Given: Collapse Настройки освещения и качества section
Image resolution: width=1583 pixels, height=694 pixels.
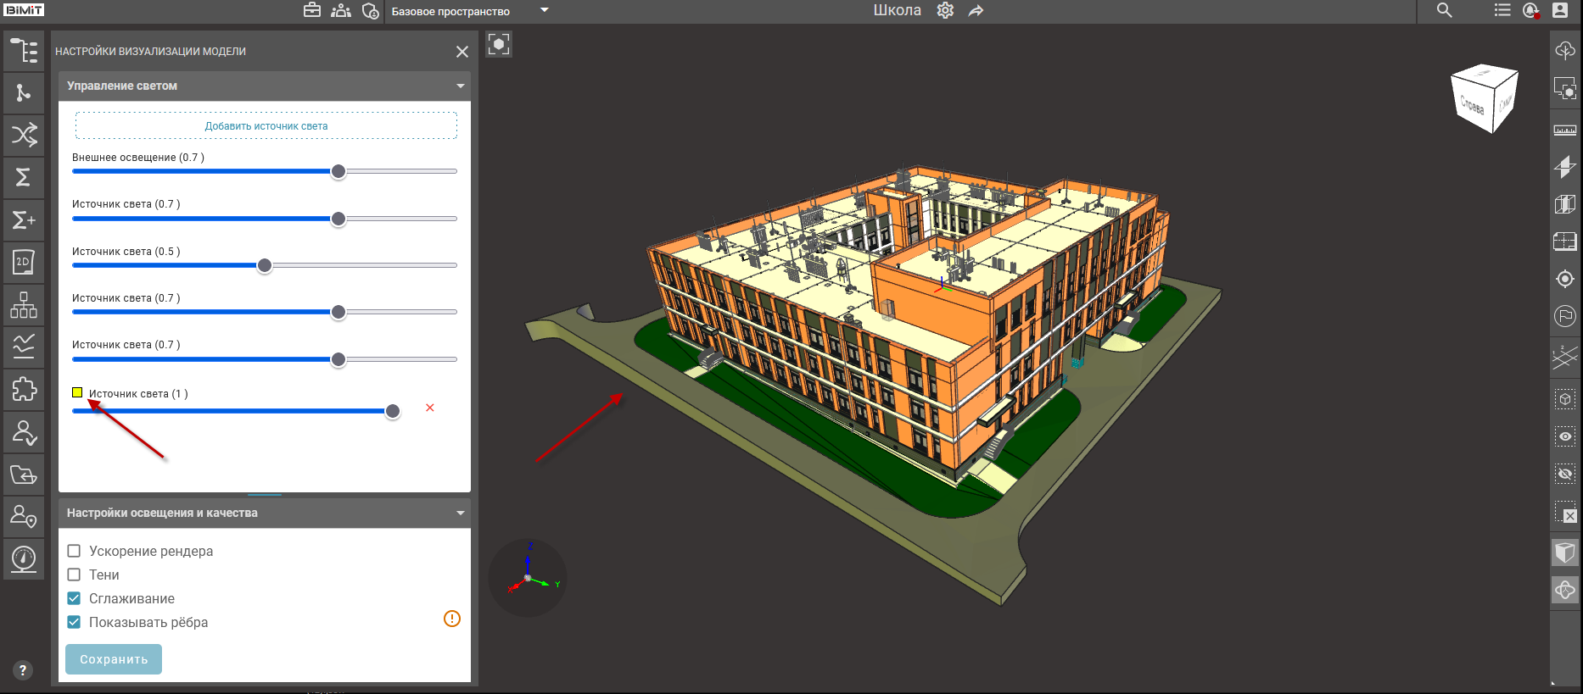Looking at the screenshot, I should pos(460,513).
